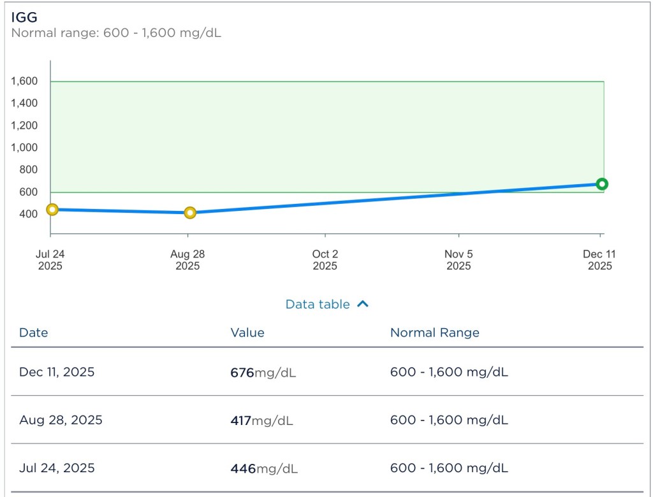
Task: Select the green Dec 11 data point
Action: (601, 184)
